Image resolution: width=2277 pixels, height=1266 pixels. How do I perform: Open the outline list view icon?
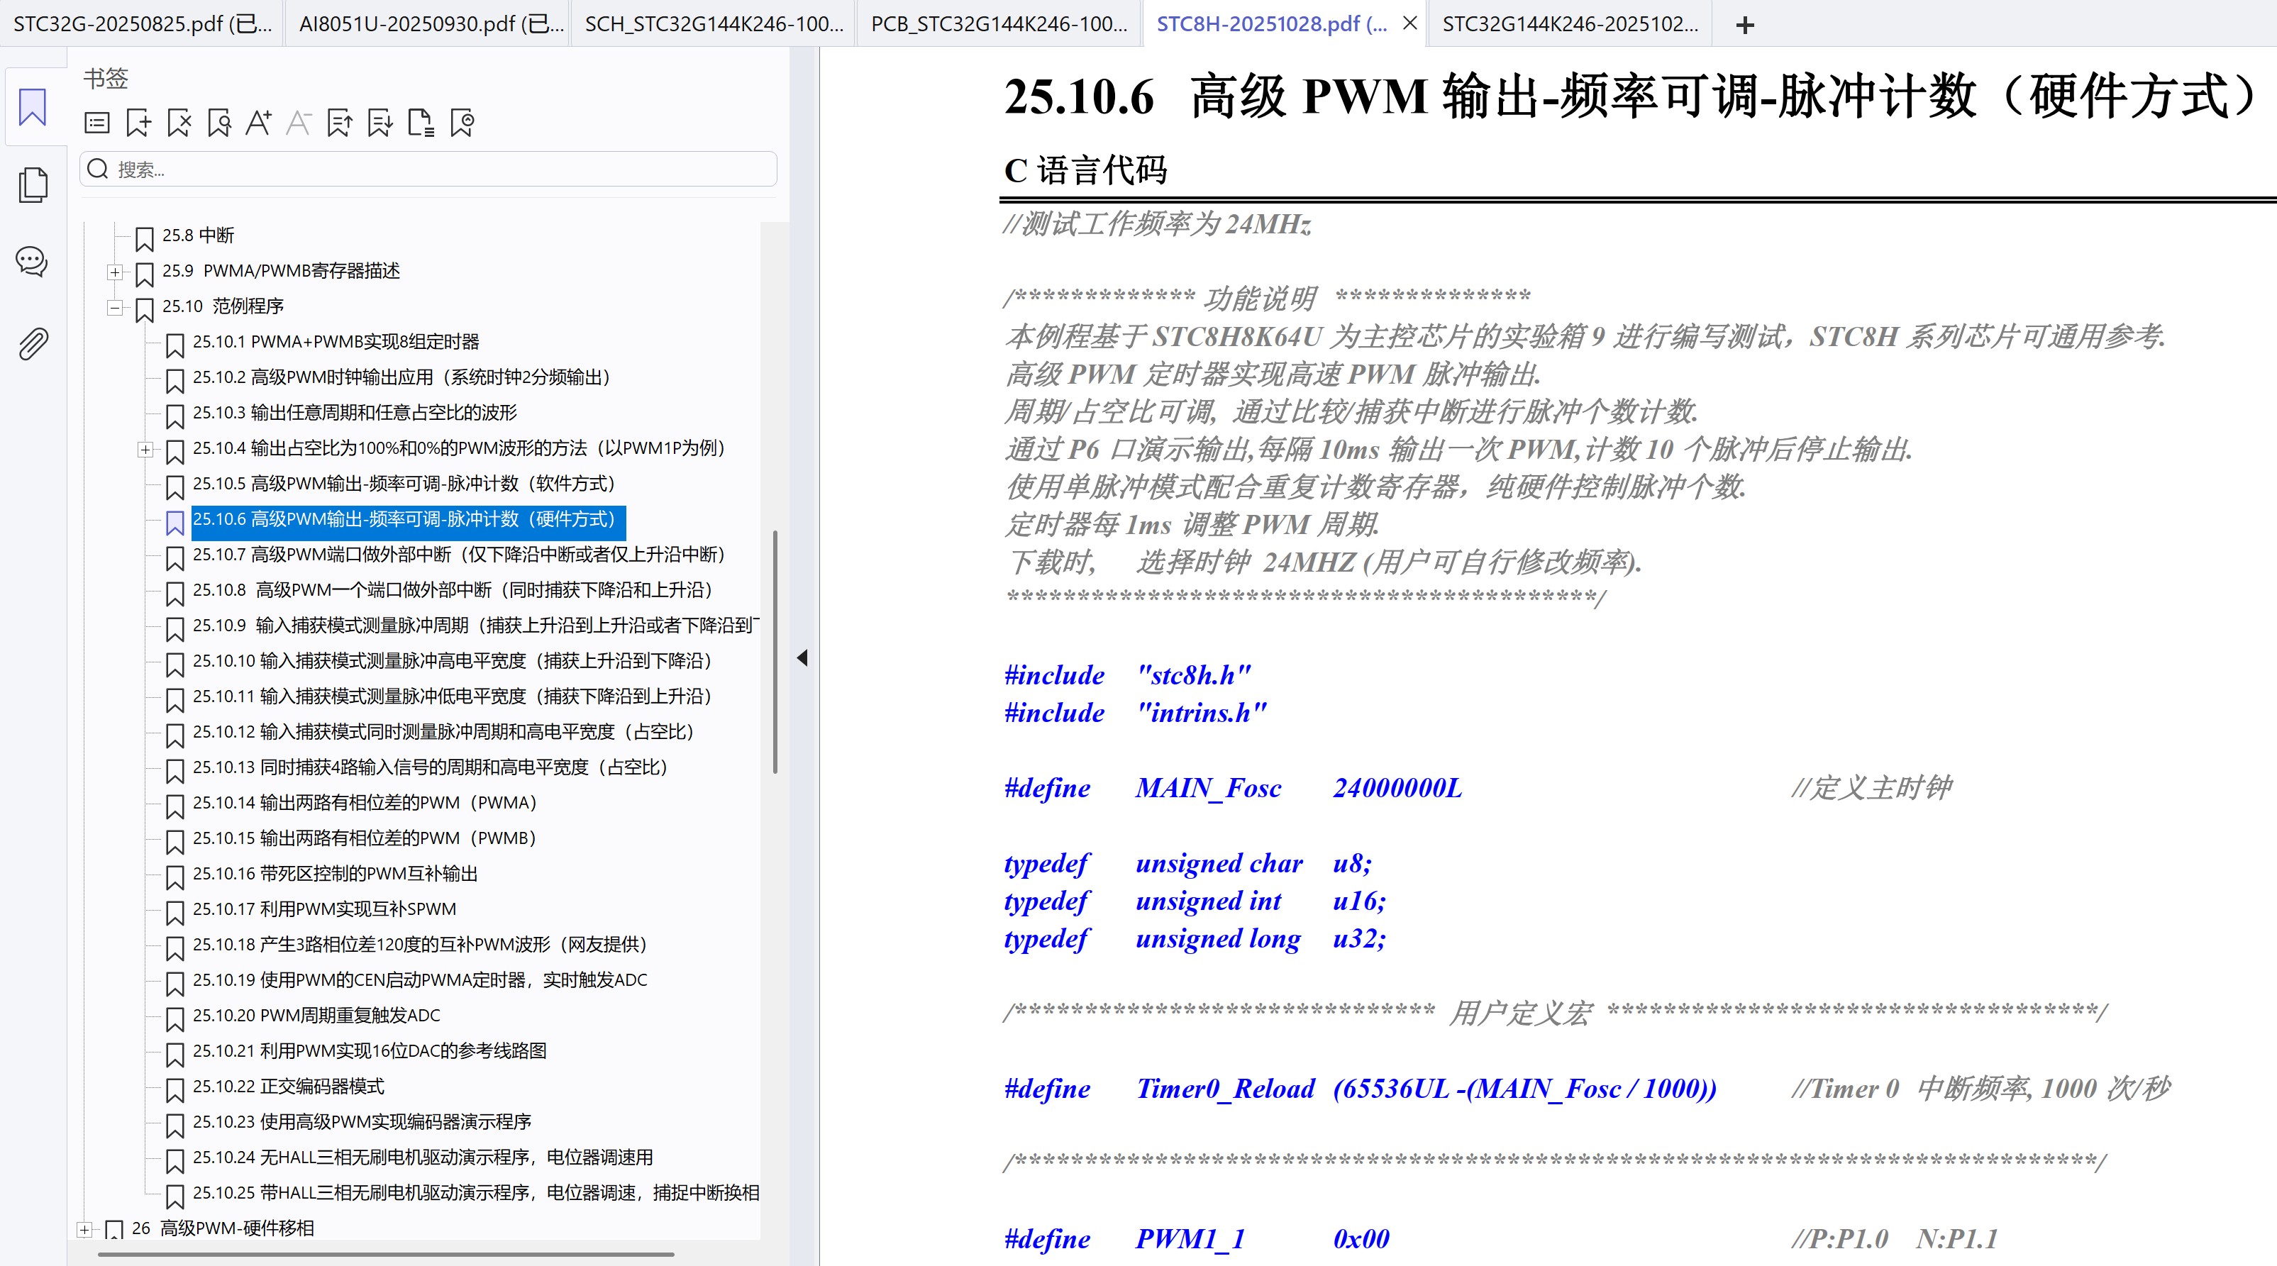click(96, 123)
